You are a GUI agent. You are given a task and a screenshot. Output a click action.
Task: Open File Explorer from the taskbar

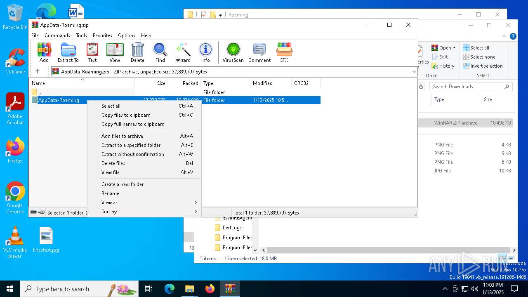point(190,289)
